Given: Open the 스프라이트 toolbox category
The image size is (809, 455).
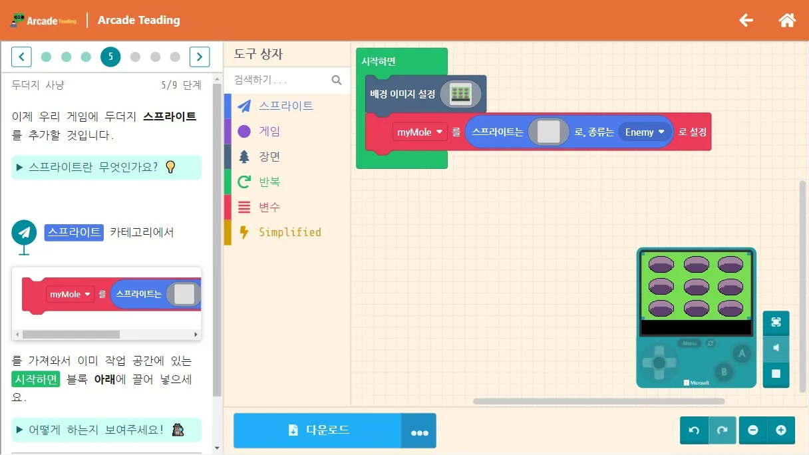Looking at the screenshot, I should pyautogui.click(x=287, y=106).
